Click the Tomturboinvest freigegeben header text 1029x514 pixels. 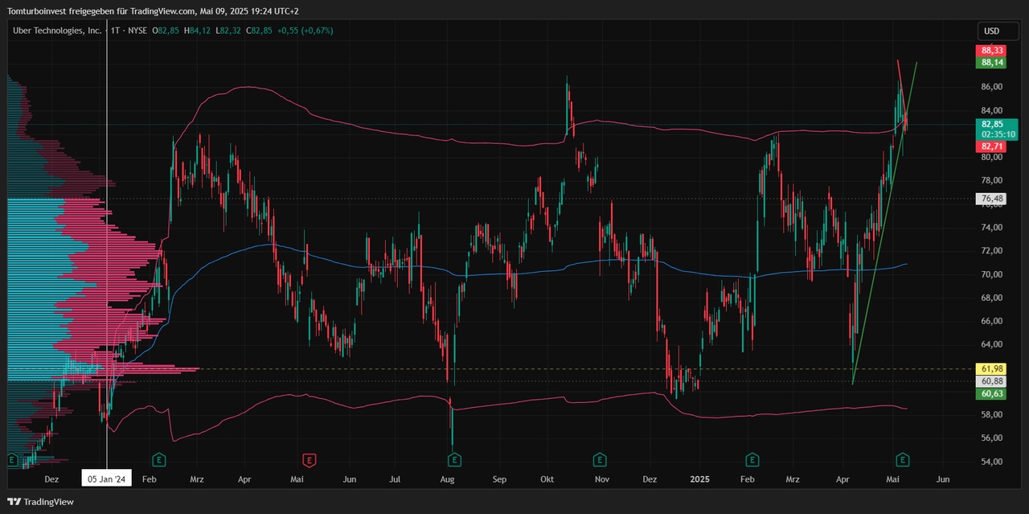(152, 10)
